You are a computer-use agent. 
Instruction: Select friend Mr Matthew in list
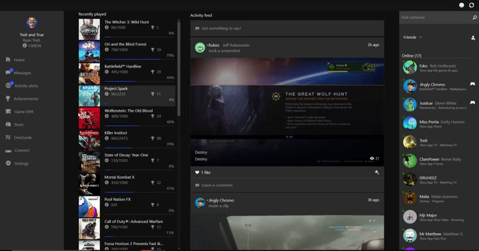(x=438, y=236)
